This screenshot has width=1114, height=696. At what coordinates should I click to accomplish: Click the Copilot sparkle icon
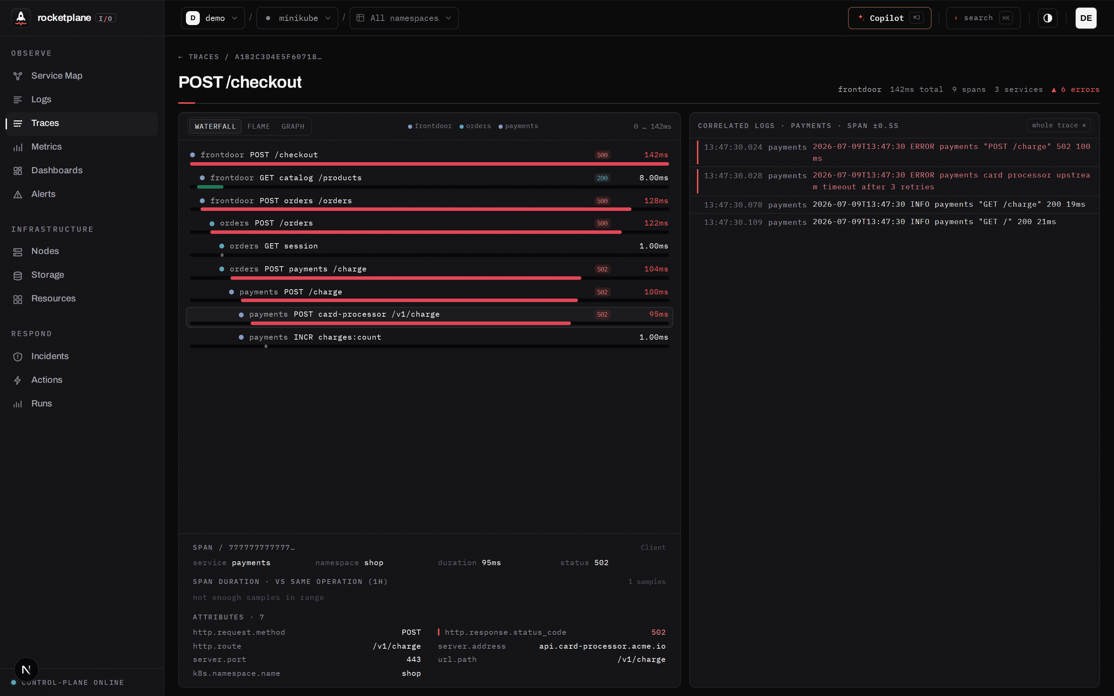pos(861,17)
